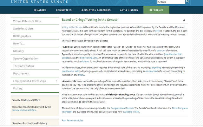Open The Constitution sidebar item

[35, 66]
